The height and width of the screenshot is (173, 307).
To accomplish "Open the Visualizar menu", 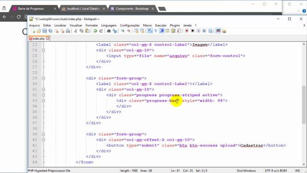I will (76, 25).
